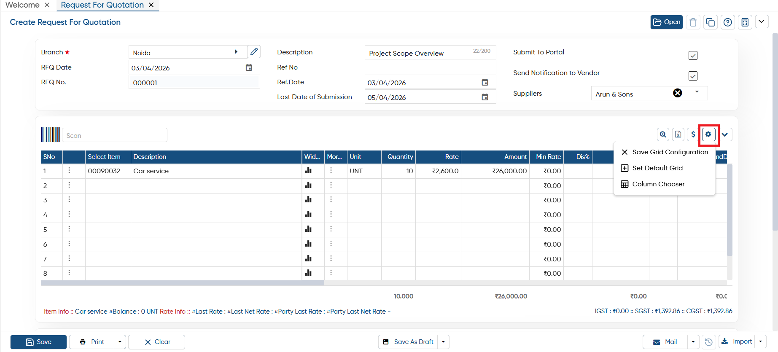
Task: Click the Clear button
Action: (157, 342)
